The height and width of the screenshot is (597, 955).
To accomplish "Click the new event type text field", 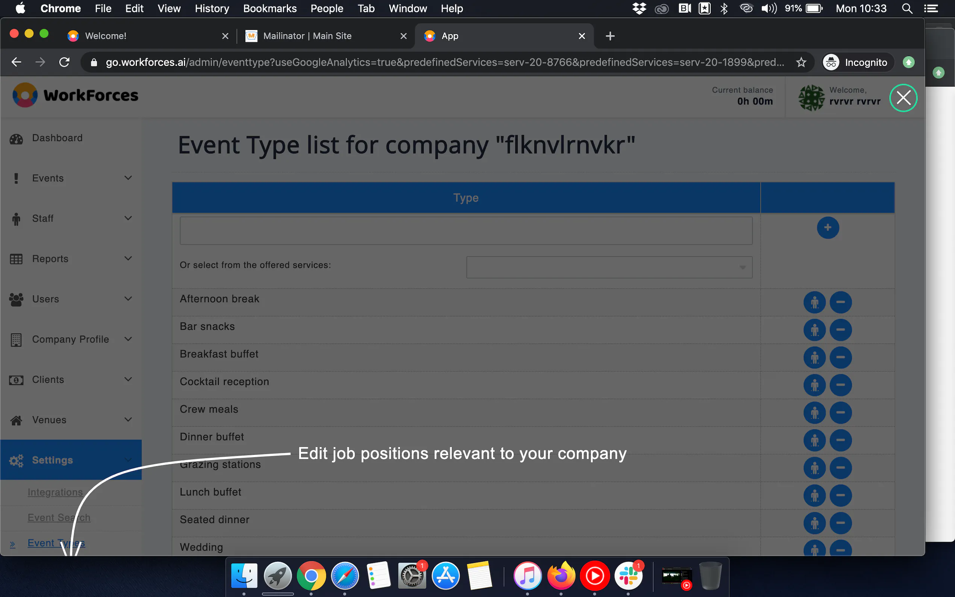I will pyautogui.click(x=465, y=231).
